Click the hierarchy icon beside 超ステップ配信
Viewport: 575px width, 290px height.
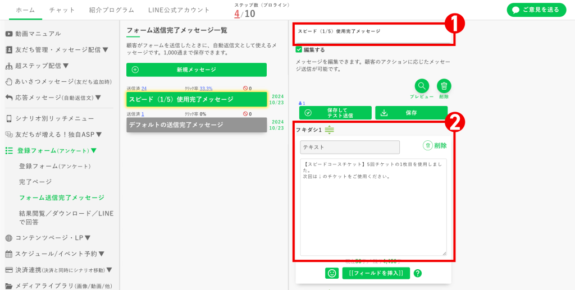pyautogui.click(x=9, y=66)
